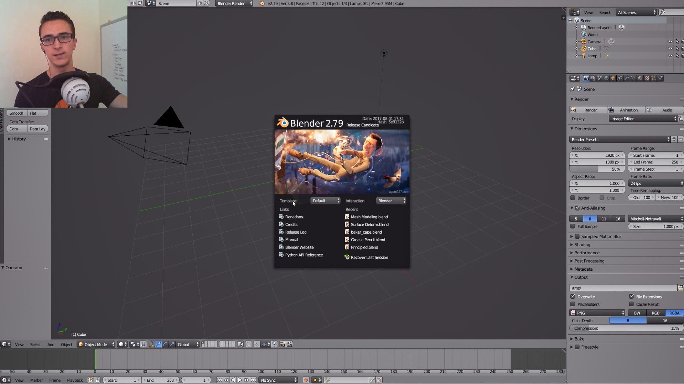Viewport: 684px width, 384px height.
Task: Open Mesh Modeling.blend from recent files
Action: 369,217
